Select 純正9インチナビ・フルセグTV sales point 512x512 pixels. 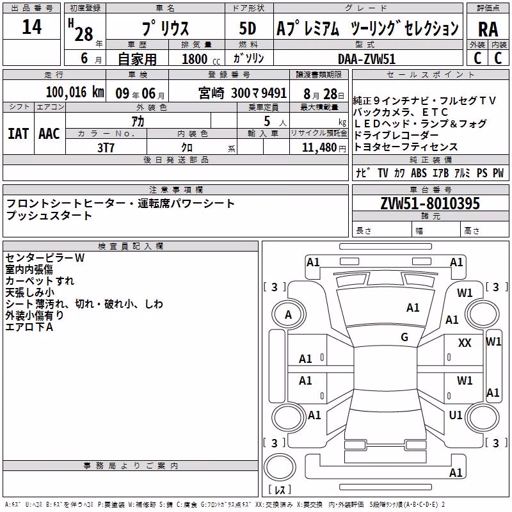point(424,100)
